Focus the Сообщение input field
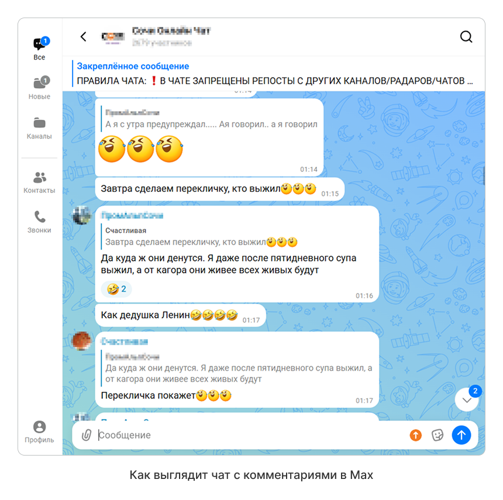The width and height of the screenshot is (503, 500). [250, 435]
